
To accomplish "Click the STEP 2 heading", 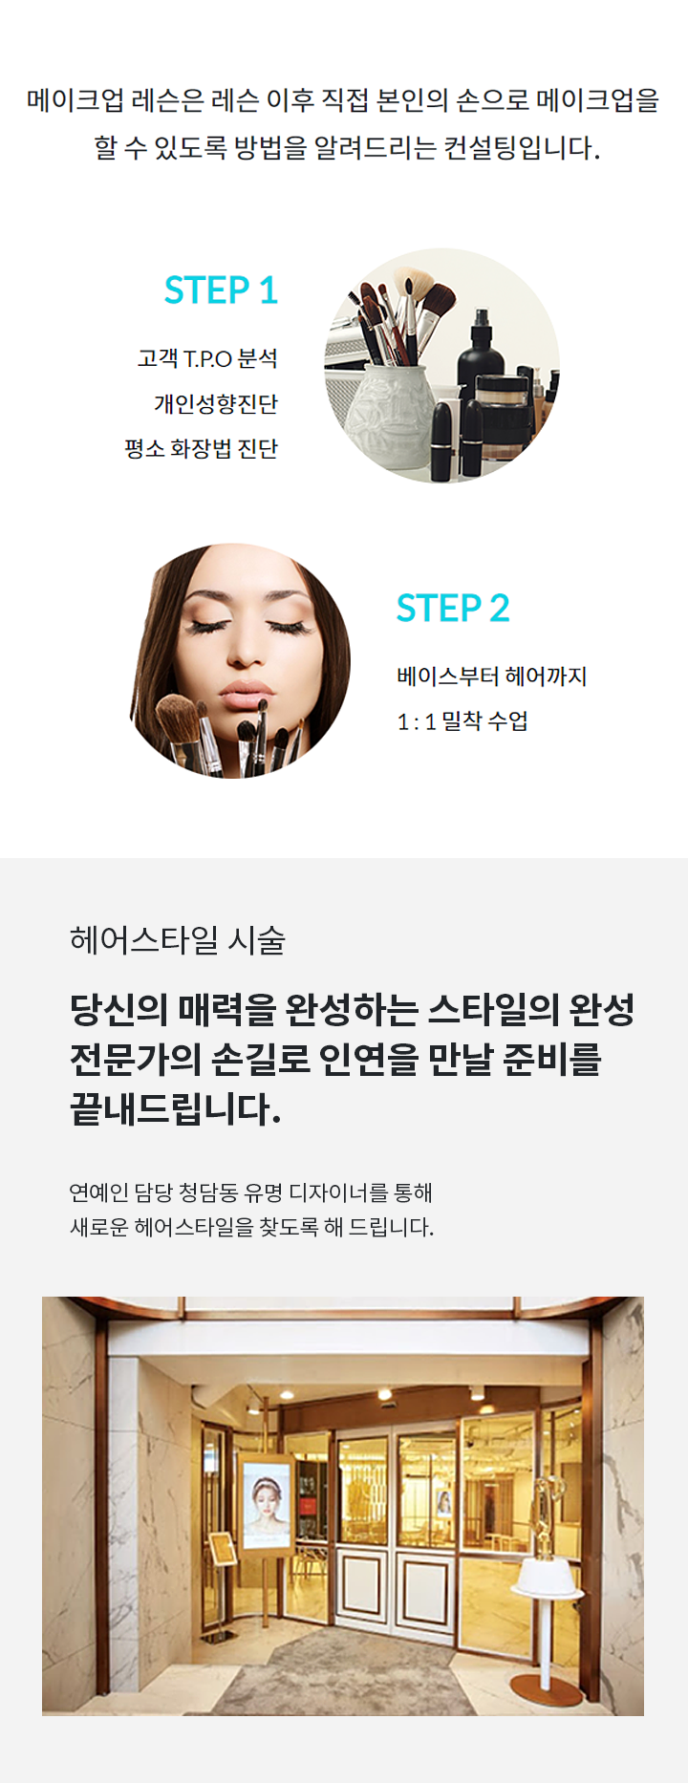I will [x=453, y=609].
